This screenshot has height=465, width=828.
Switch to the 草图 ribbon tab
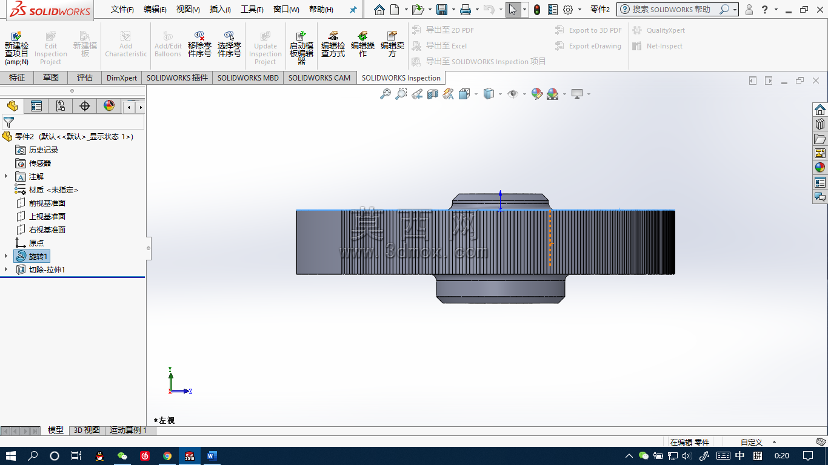pyautogui.click(x=51, y=77)
